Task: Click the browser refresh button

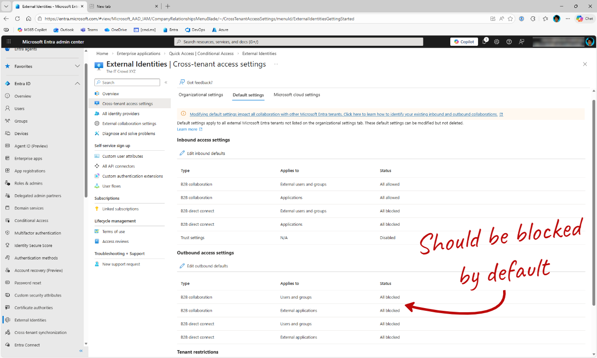Action: pos(18,19)
